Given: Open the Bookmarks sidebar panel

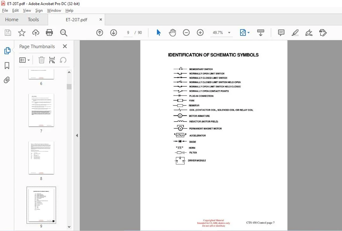Looking at the screenshot, I should pos(7,65).
